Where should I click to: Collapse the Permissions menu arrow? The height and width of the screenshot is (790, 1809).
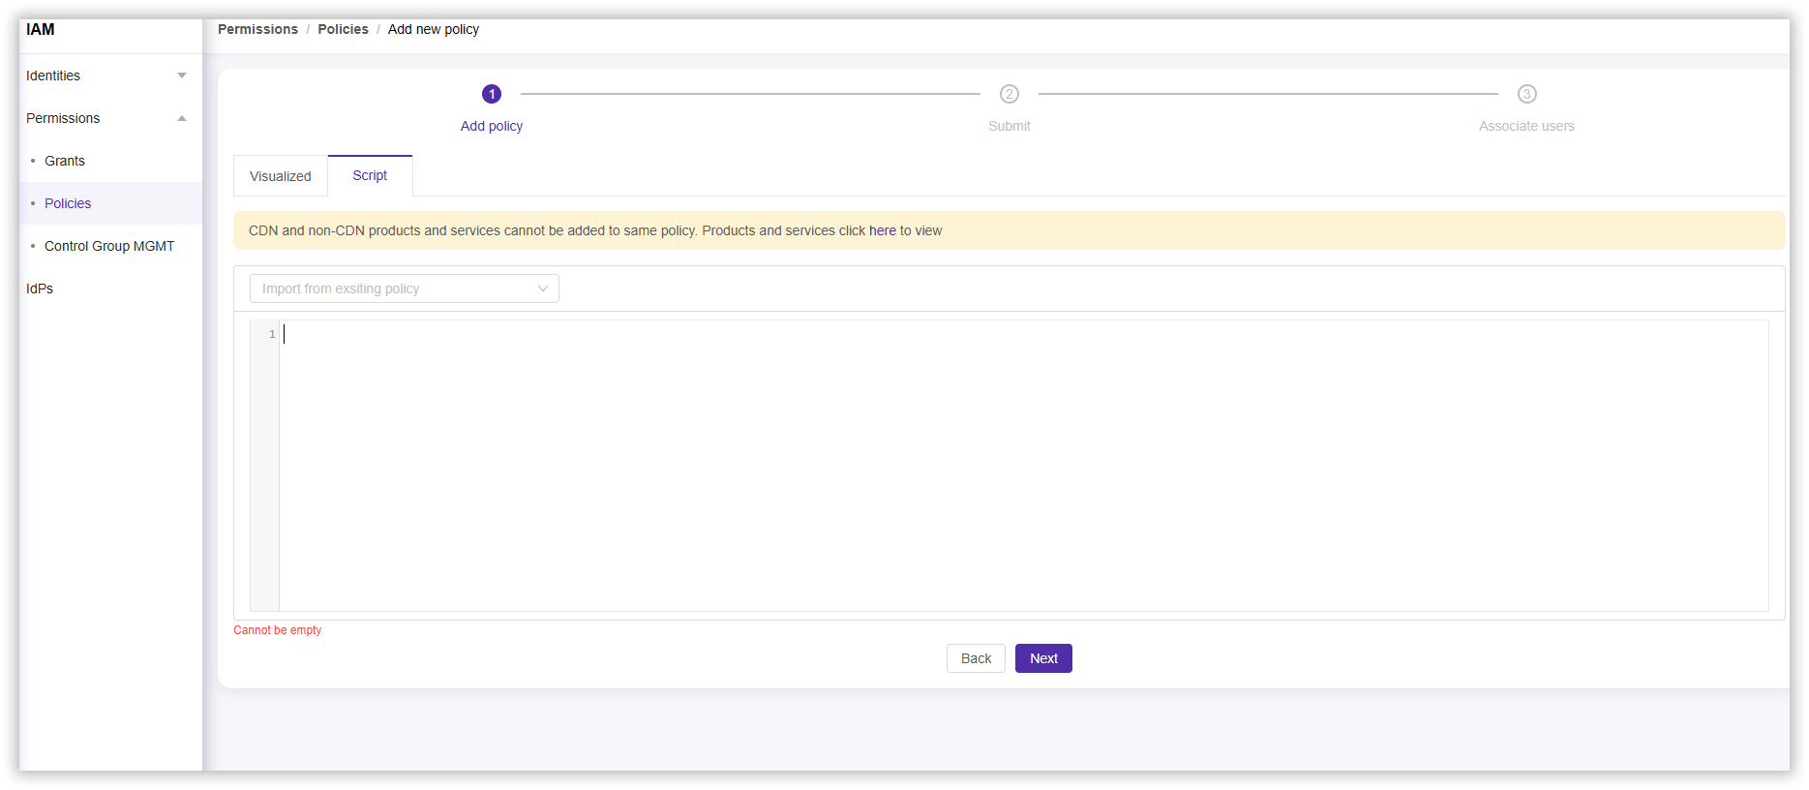182,118
